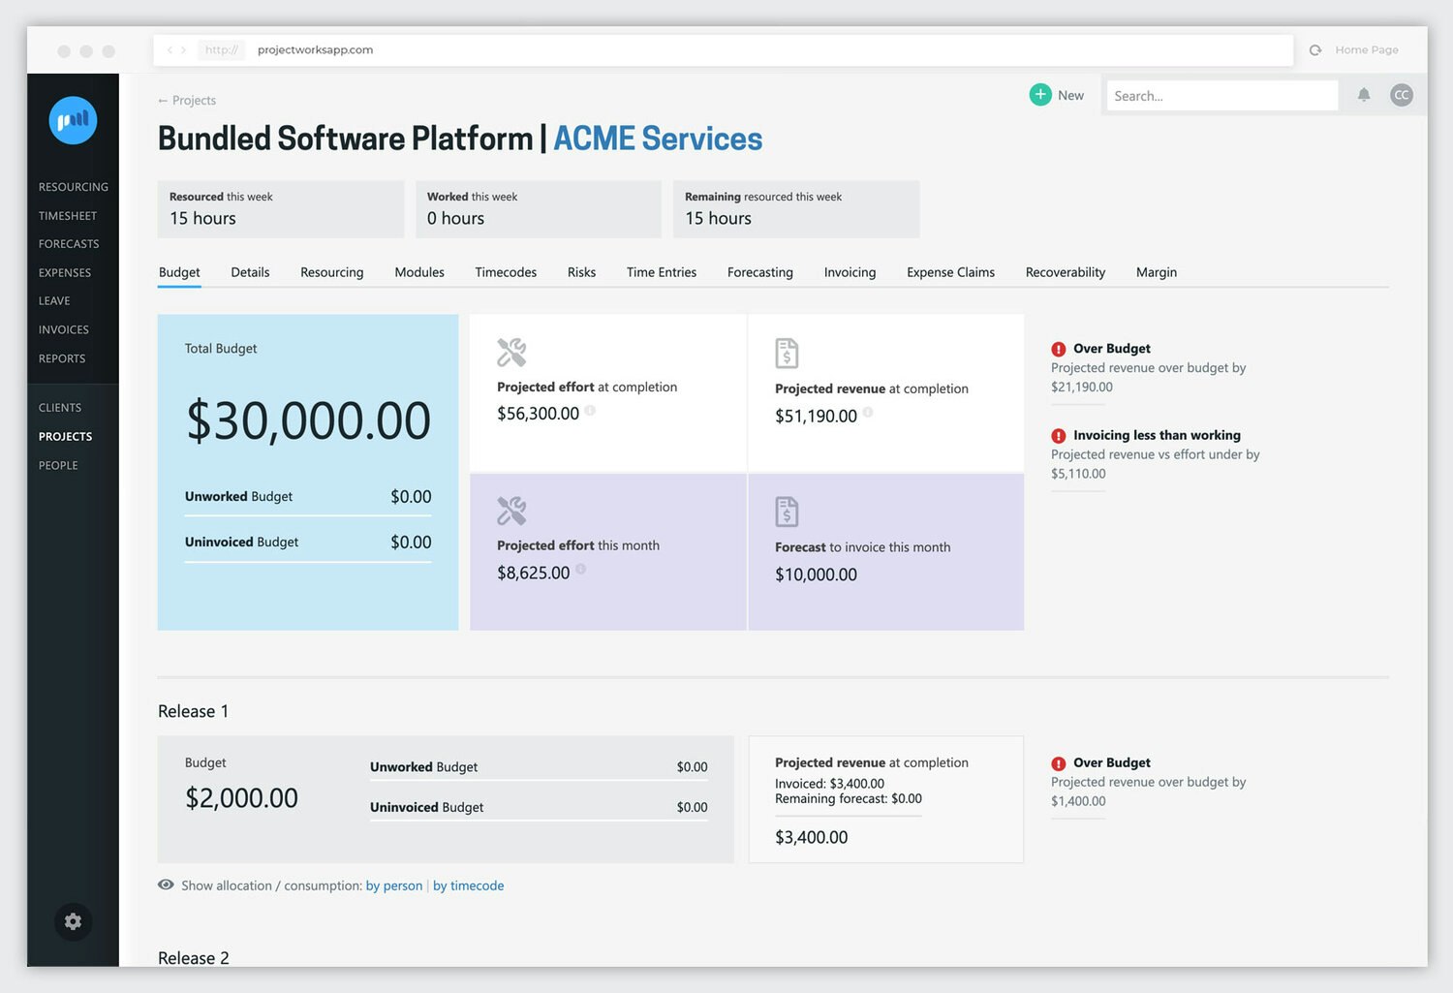1453x993 pixels.
Task: Click info icon beside $8,625.00 effort
Action: pyautogui.click(x=581, y=570)
